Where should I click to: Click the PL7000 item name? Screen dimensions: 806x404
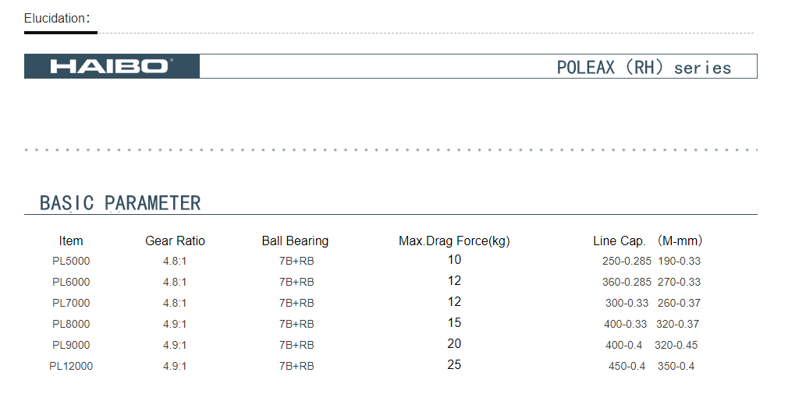point(71,303)
